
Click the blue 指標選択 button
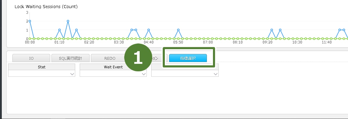tap(188, 58)
